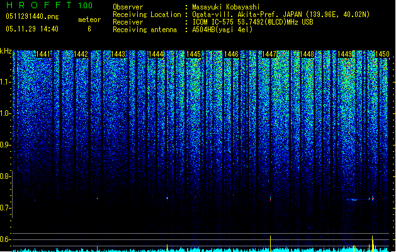Click the Receiver field label

click(x=128, y=22)
